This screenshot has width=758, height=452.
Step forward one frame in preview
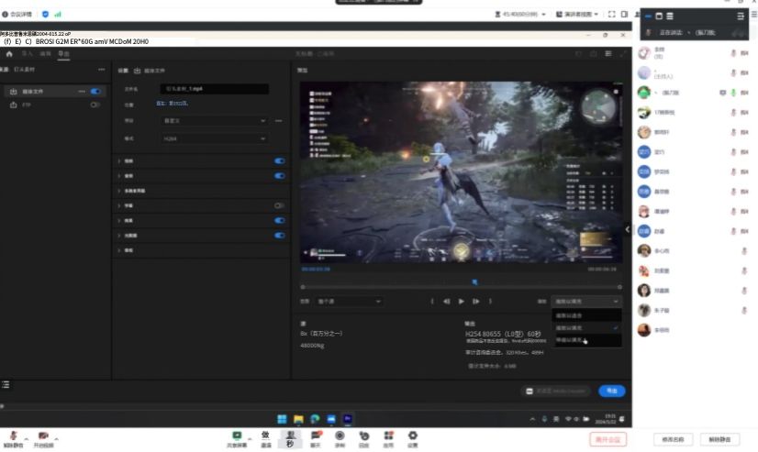click(475, 301)
